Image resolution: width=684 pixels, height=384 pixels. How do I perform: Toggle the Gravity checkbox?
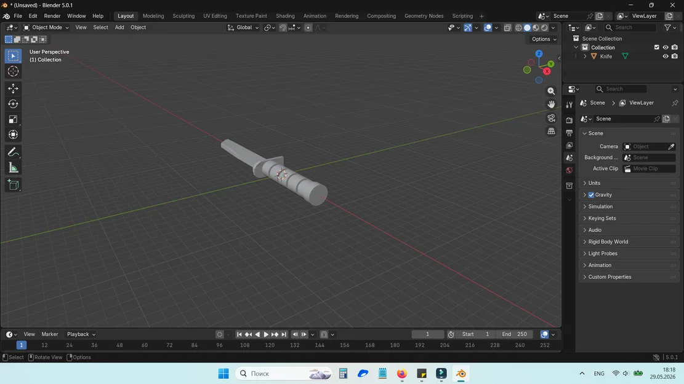point(591,195)
